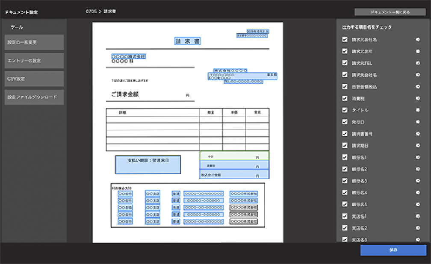Disable the 請求期日 output checkbox
Image resolution: width=431 pixels, height=264 pixels.
pos(345,146)
